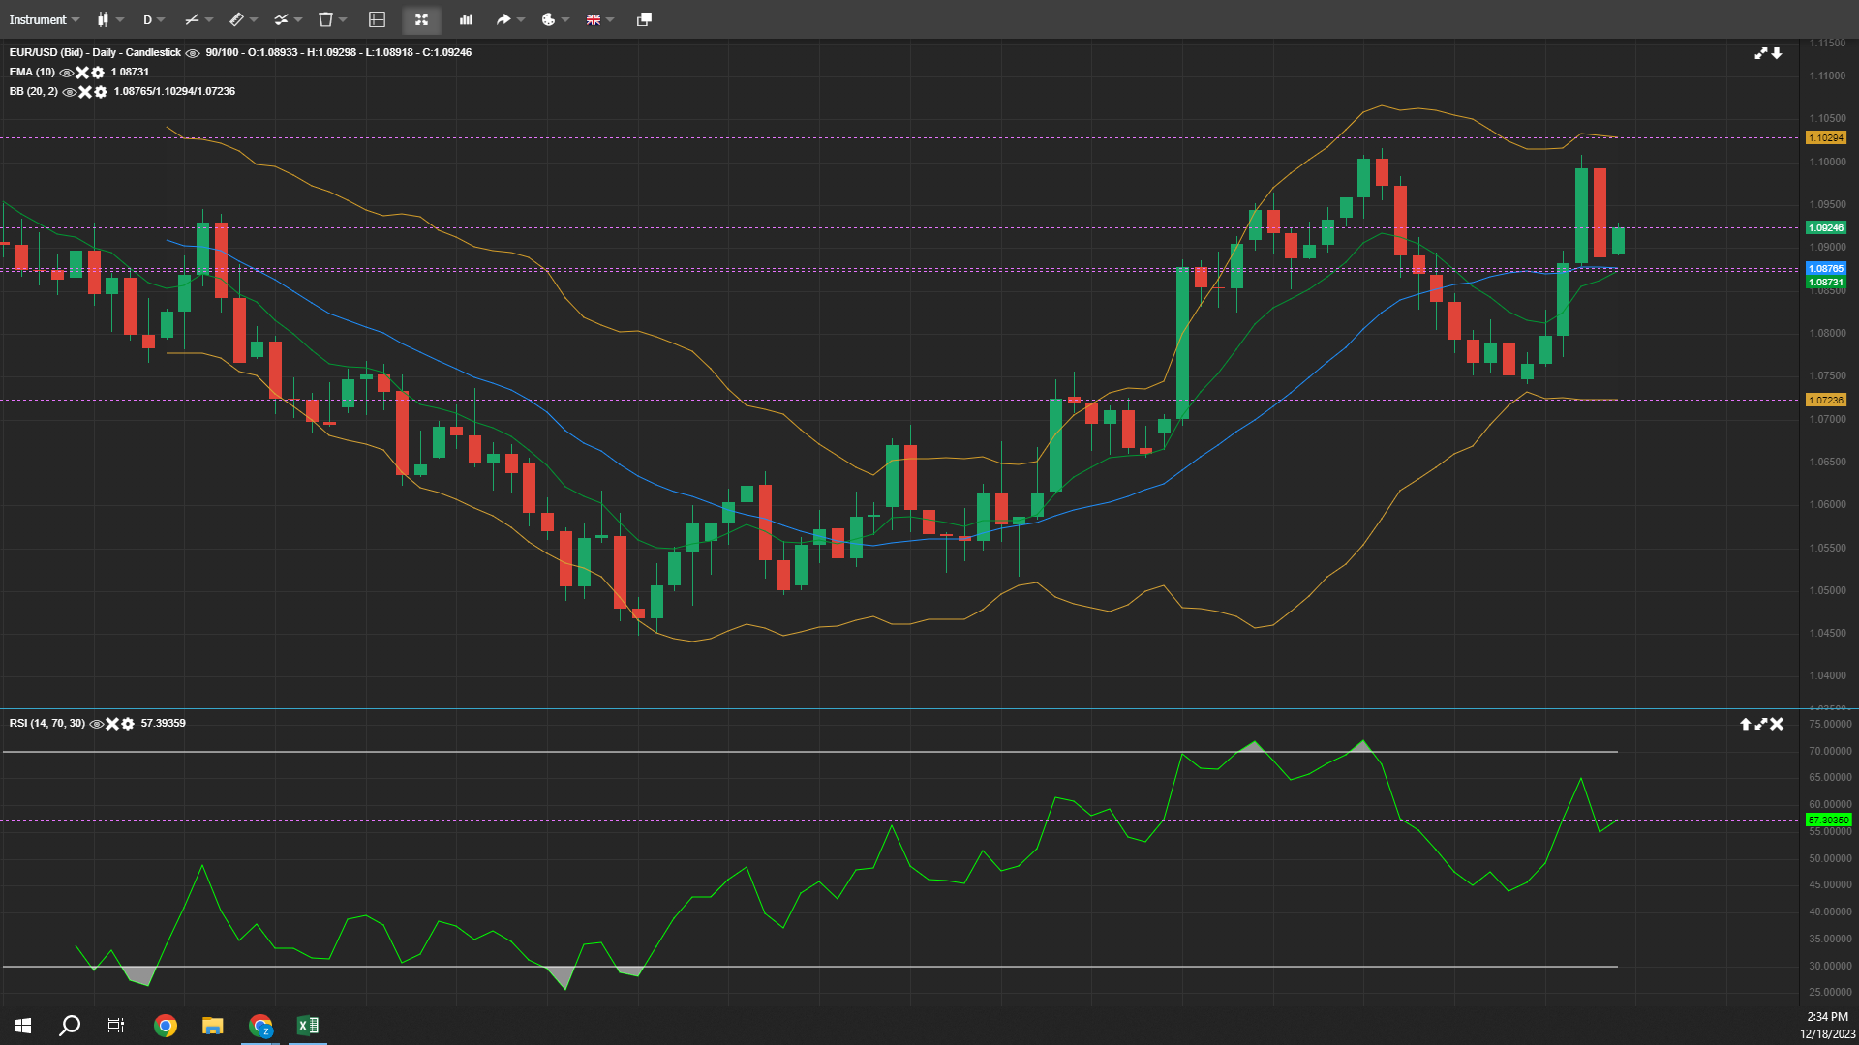Click the EMA (10) label
1859x1045 pixels.
pos(32,73)
